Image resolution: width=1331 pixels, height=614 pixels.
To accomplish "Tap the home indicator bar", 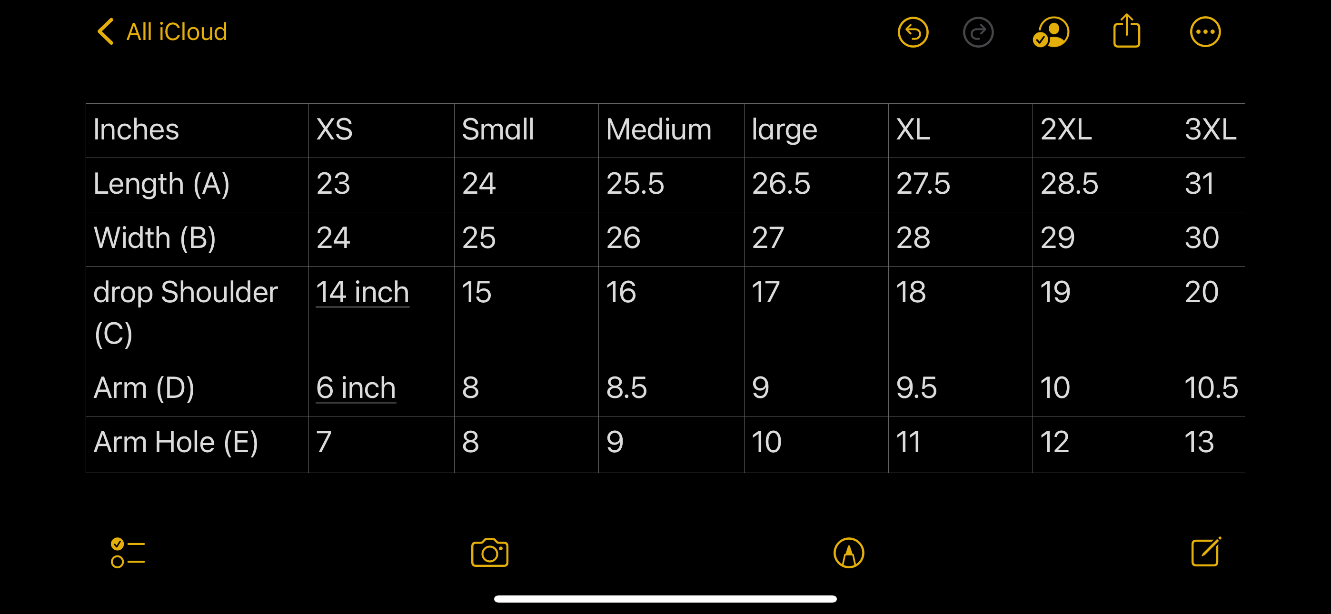I will [665, 598].
